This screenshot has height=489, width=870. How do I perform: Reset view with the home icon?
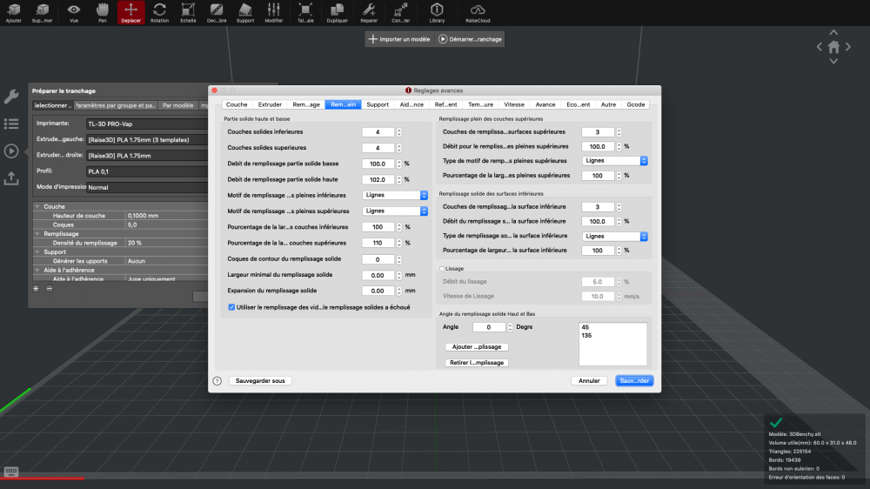click(833, 47)
